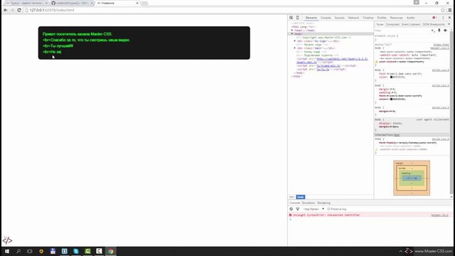Click the overridden color swatch in second body rule
455x256 pixels.
click(392, 100)
